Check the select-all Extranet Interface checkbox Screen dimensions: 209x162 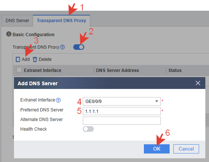(x=19, y=70)
